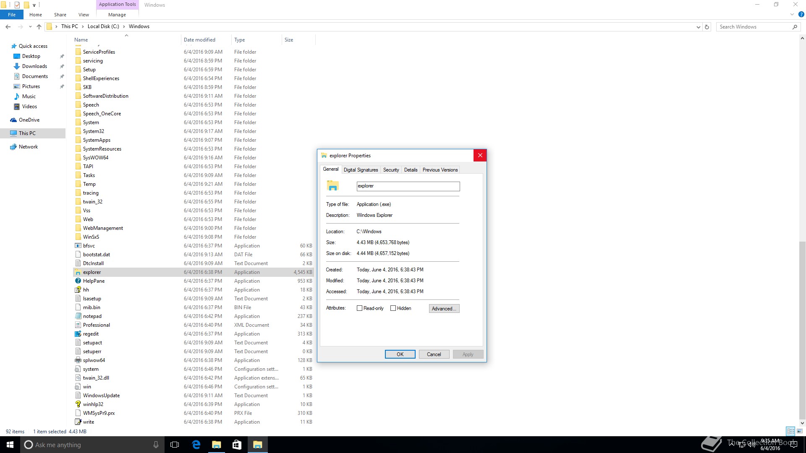Click the Quick Access Toolbar properties icon
Screen dimensions: 806x453
[x=17, y=5]
